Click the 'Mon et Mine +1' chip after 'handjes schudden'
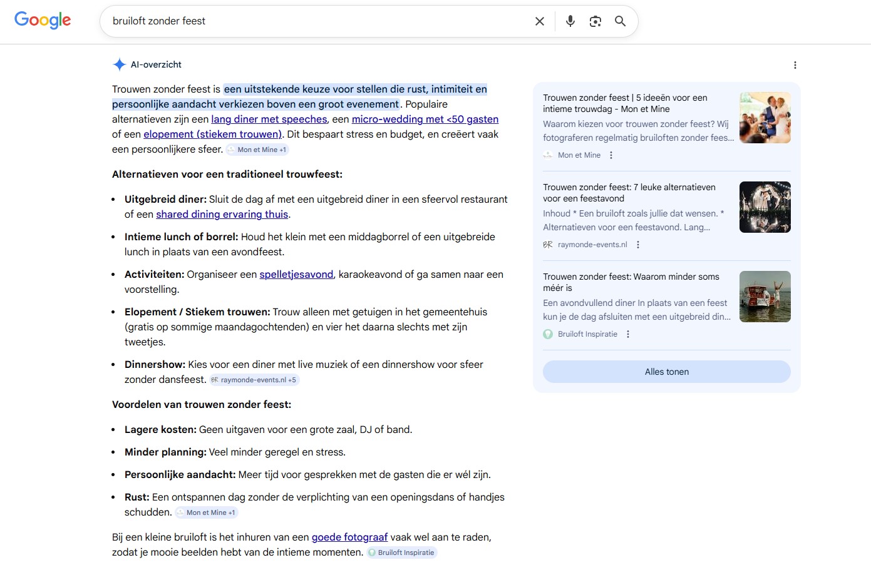871x565 pixels. pos(207,512)
